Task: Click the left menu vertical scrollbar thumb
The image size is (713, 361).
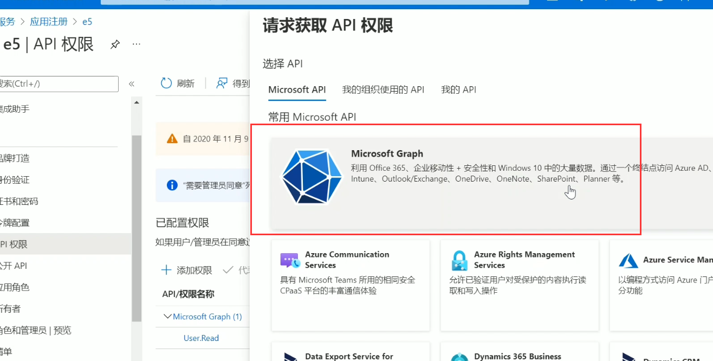Action: click(x=137, y=228)
